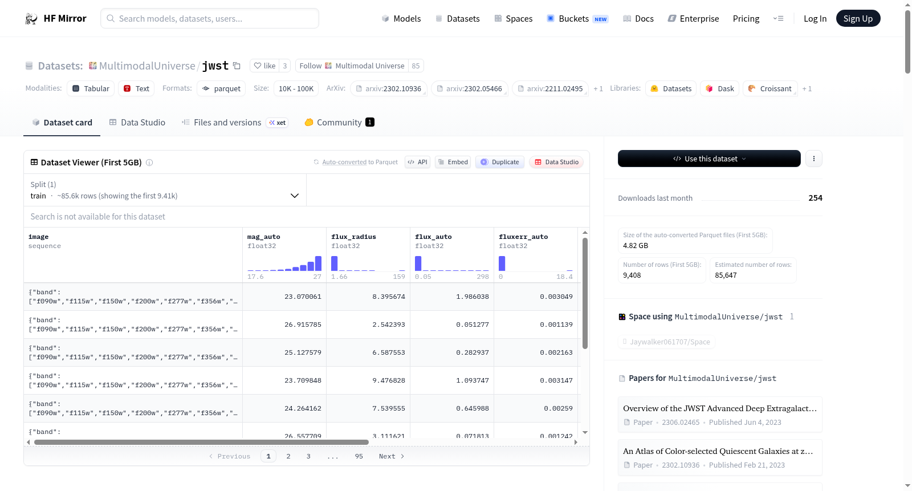Open Buckets in top navigation

point(577,18)
